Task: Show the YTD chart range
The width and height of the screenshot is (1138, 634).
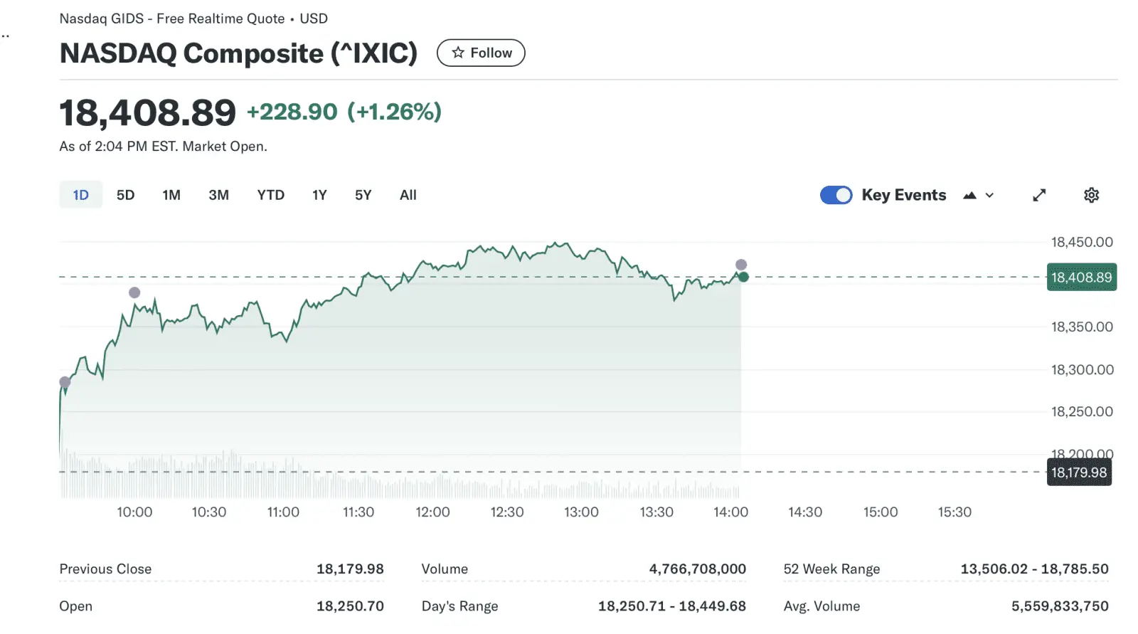Action: [x=271, y=195]
